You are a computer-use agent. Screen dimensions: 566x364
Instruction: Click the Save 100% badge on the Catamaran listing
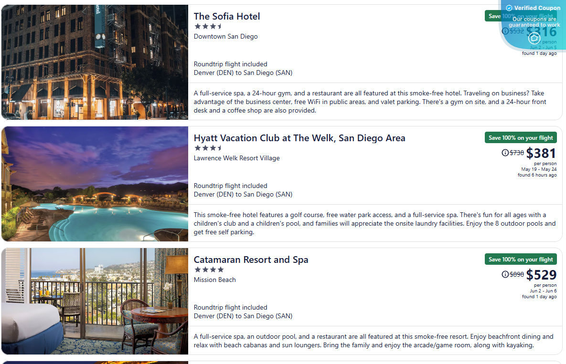(x=521, y=259)
